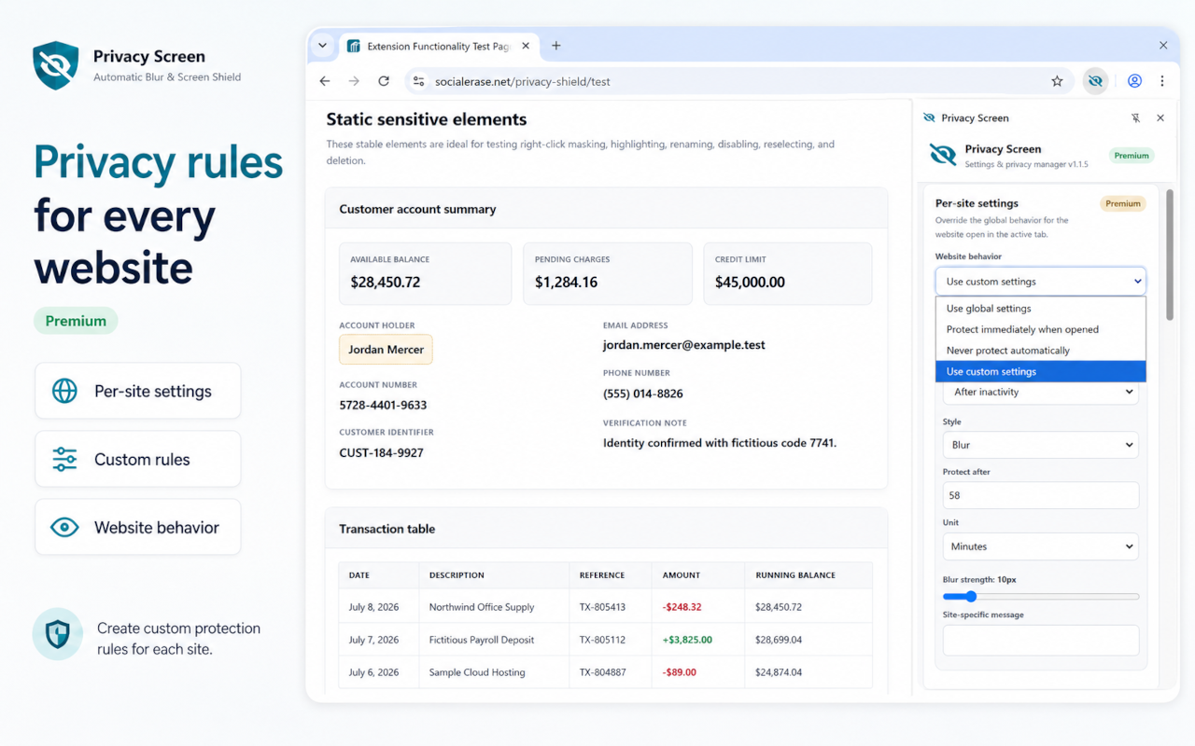Click the reference cell 'TX-805413'
1195x746 pixels.
603,607
